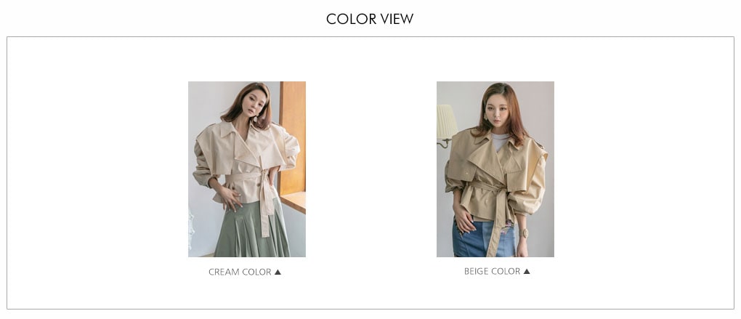Open the cream trench jacket photo
Screen dimensions: 741x319
pos(247,169)
